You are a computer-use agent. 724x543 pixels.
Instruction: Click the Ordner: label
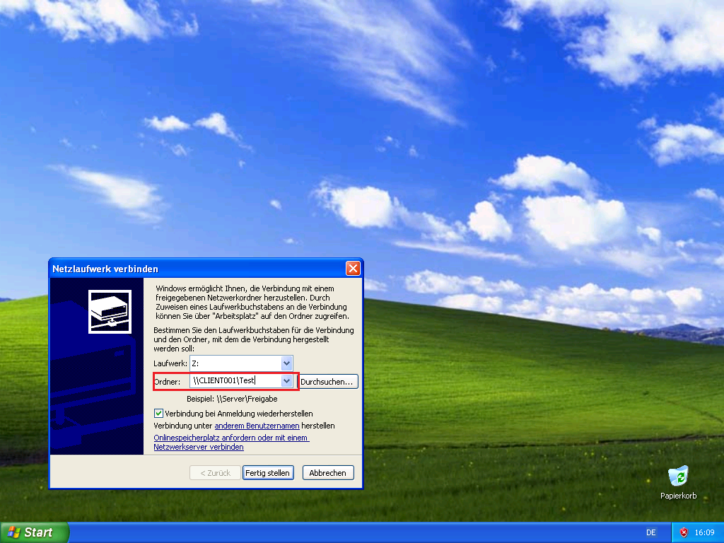(x=167, y=381)
